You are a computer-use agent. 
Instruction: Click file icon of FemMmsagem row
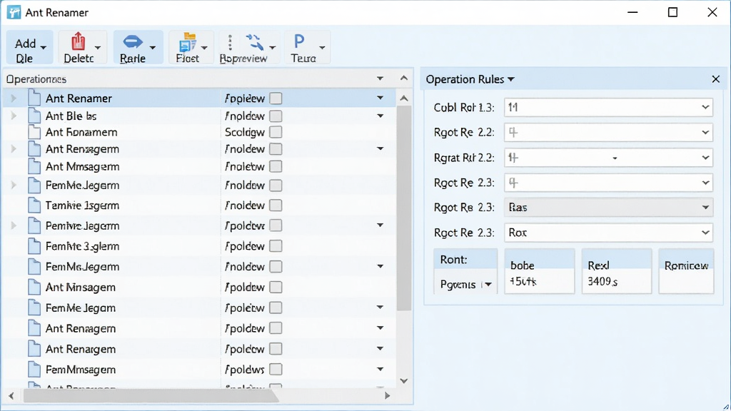[x=34, y=370]
